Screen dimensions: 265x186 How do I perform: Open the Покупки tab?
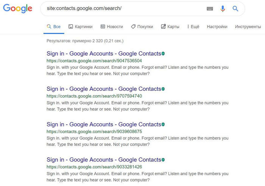(142, 27)
